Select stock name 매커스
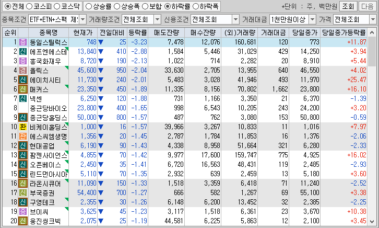The width and height of the screenshot is (379, 228). click(39, 89)
